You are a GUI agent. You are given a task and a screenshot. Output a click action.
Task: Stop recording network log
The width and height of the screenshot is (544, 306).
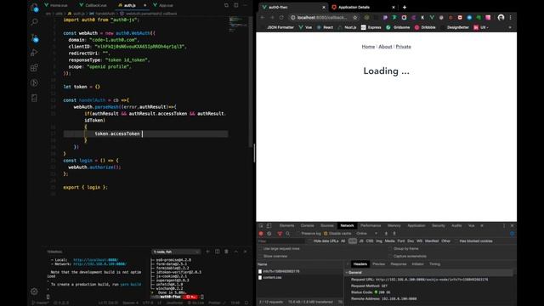tap(261, 234)
